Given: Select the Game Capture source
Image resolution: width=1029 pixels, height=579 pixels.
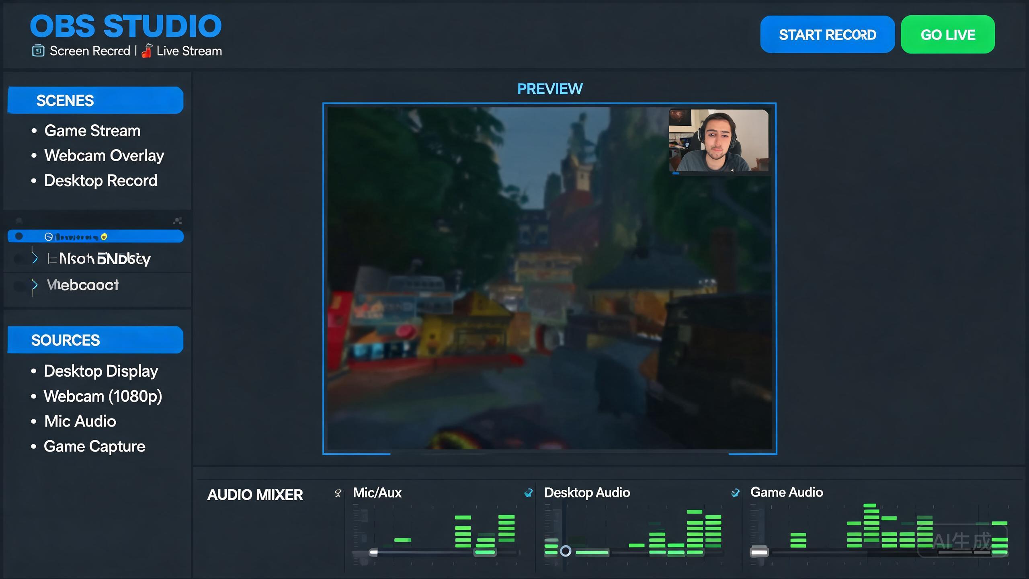Looking at the screenshot, I should click(x=94, y=446).
